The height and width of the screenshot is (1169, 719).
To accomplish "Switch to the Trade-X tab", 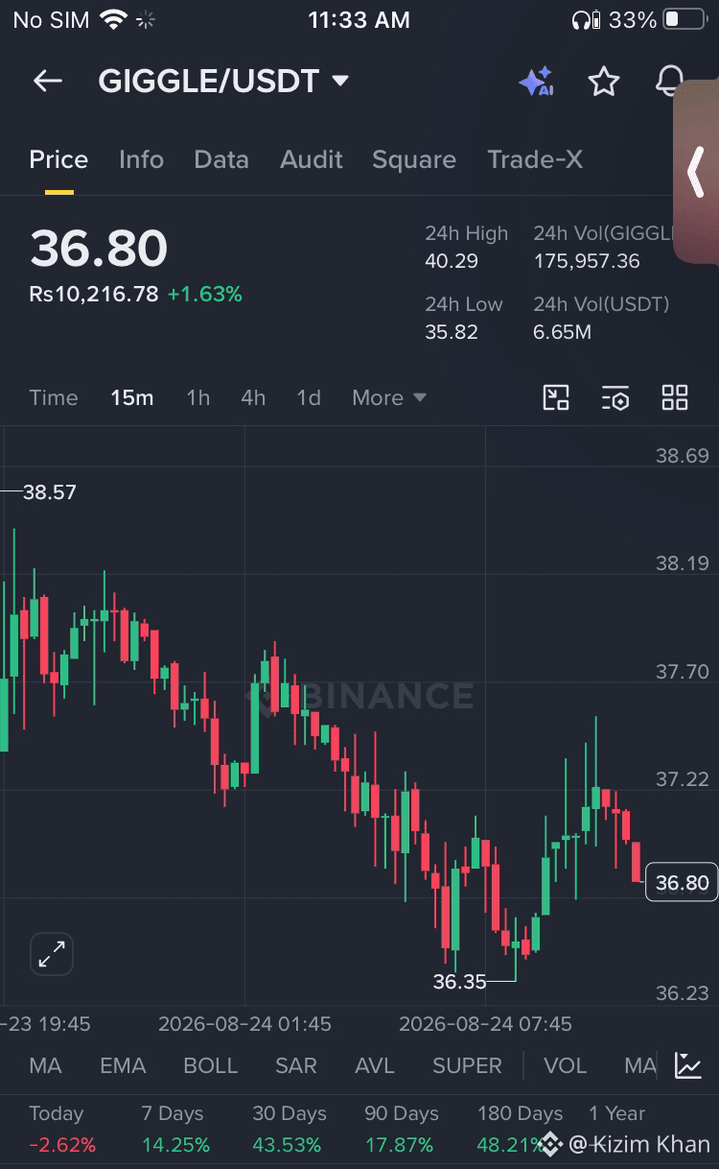I will 535,159.
